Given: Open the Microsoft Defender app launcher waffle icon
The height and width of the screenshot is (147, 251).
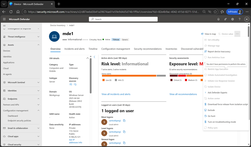Looking at the screenshot, I should click(4, 19).
